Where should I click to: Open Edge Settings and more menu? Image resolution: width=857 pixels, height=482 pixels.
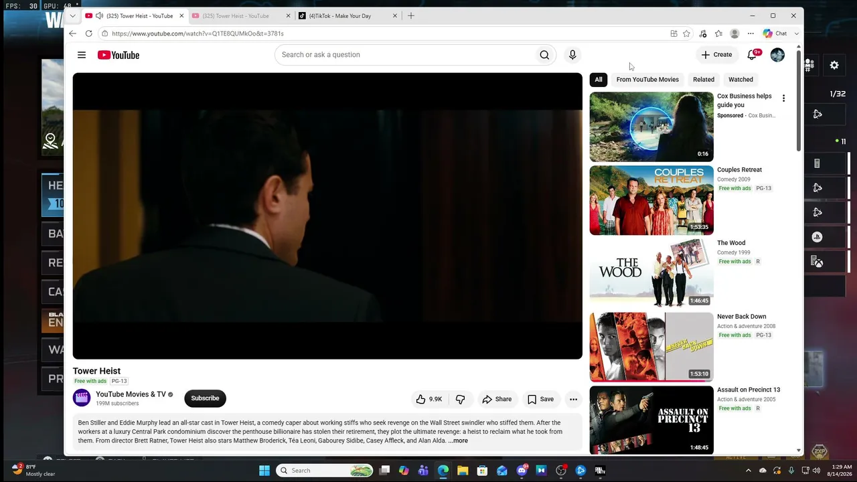pyautogui.click(x=751, y=33)
